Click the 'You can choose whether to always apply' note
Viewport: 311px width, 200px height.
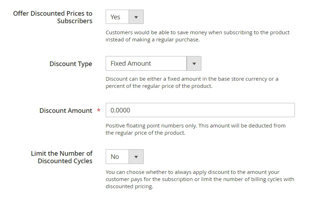pos(192,172)
